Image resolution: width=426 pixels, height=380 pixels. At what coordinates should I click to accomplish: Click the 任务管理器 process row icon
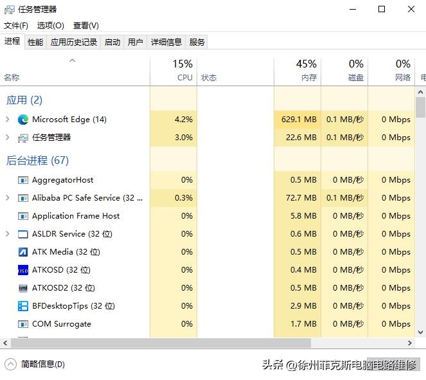point(23,138)
